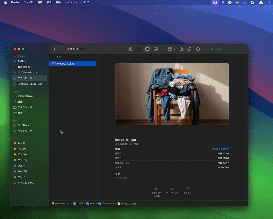The width and height of the screenshot is (273, 219).
Task: Click ユーザ in the path bar
Action: [x=78, y=203]
